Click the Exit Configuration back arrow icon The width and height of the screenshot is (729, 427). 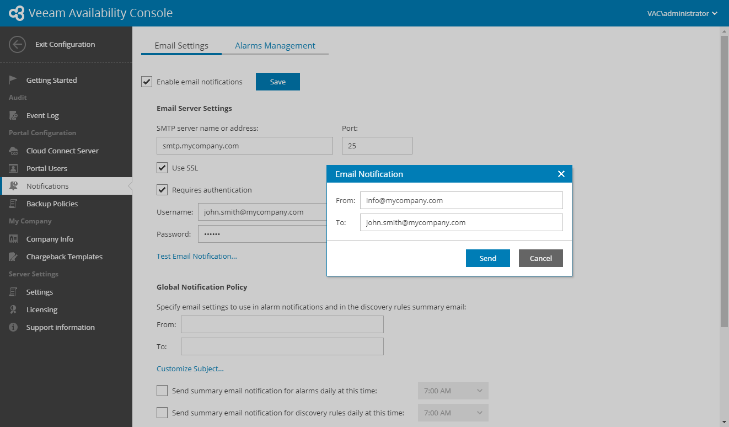click(x=18, y=45)
